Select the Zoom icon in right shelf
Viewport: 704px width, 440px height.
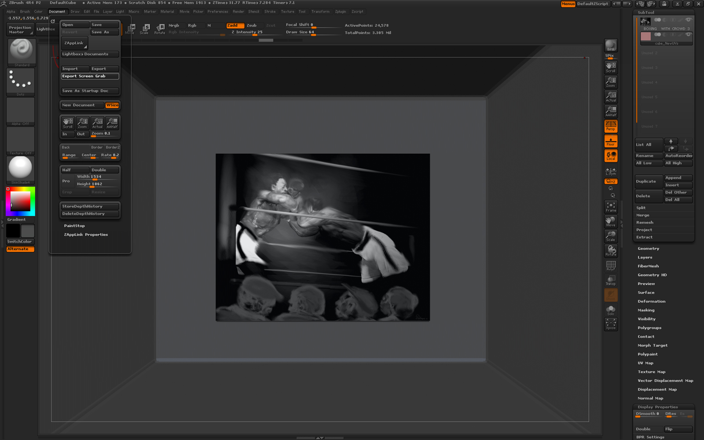611,82
